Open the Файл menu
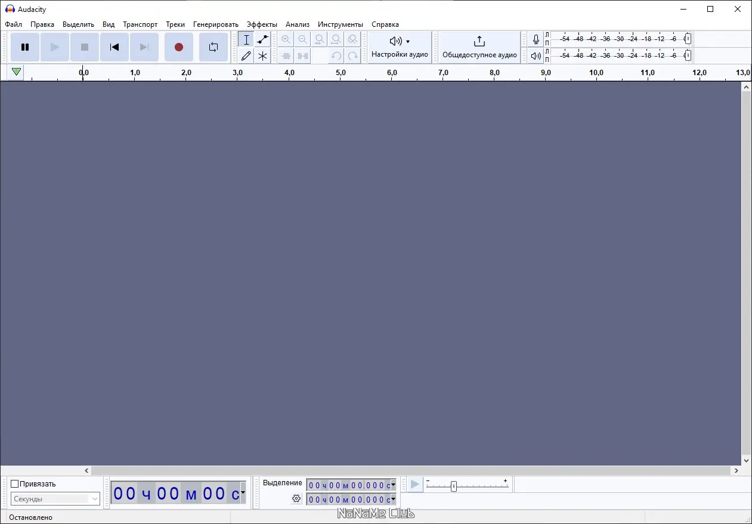 pos(13,24)
